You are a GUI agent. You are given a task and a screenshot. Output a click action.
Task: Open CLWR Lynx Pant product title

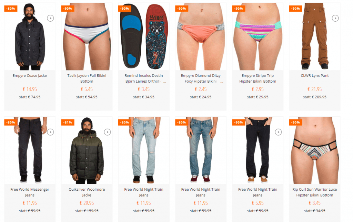[314, 76]
